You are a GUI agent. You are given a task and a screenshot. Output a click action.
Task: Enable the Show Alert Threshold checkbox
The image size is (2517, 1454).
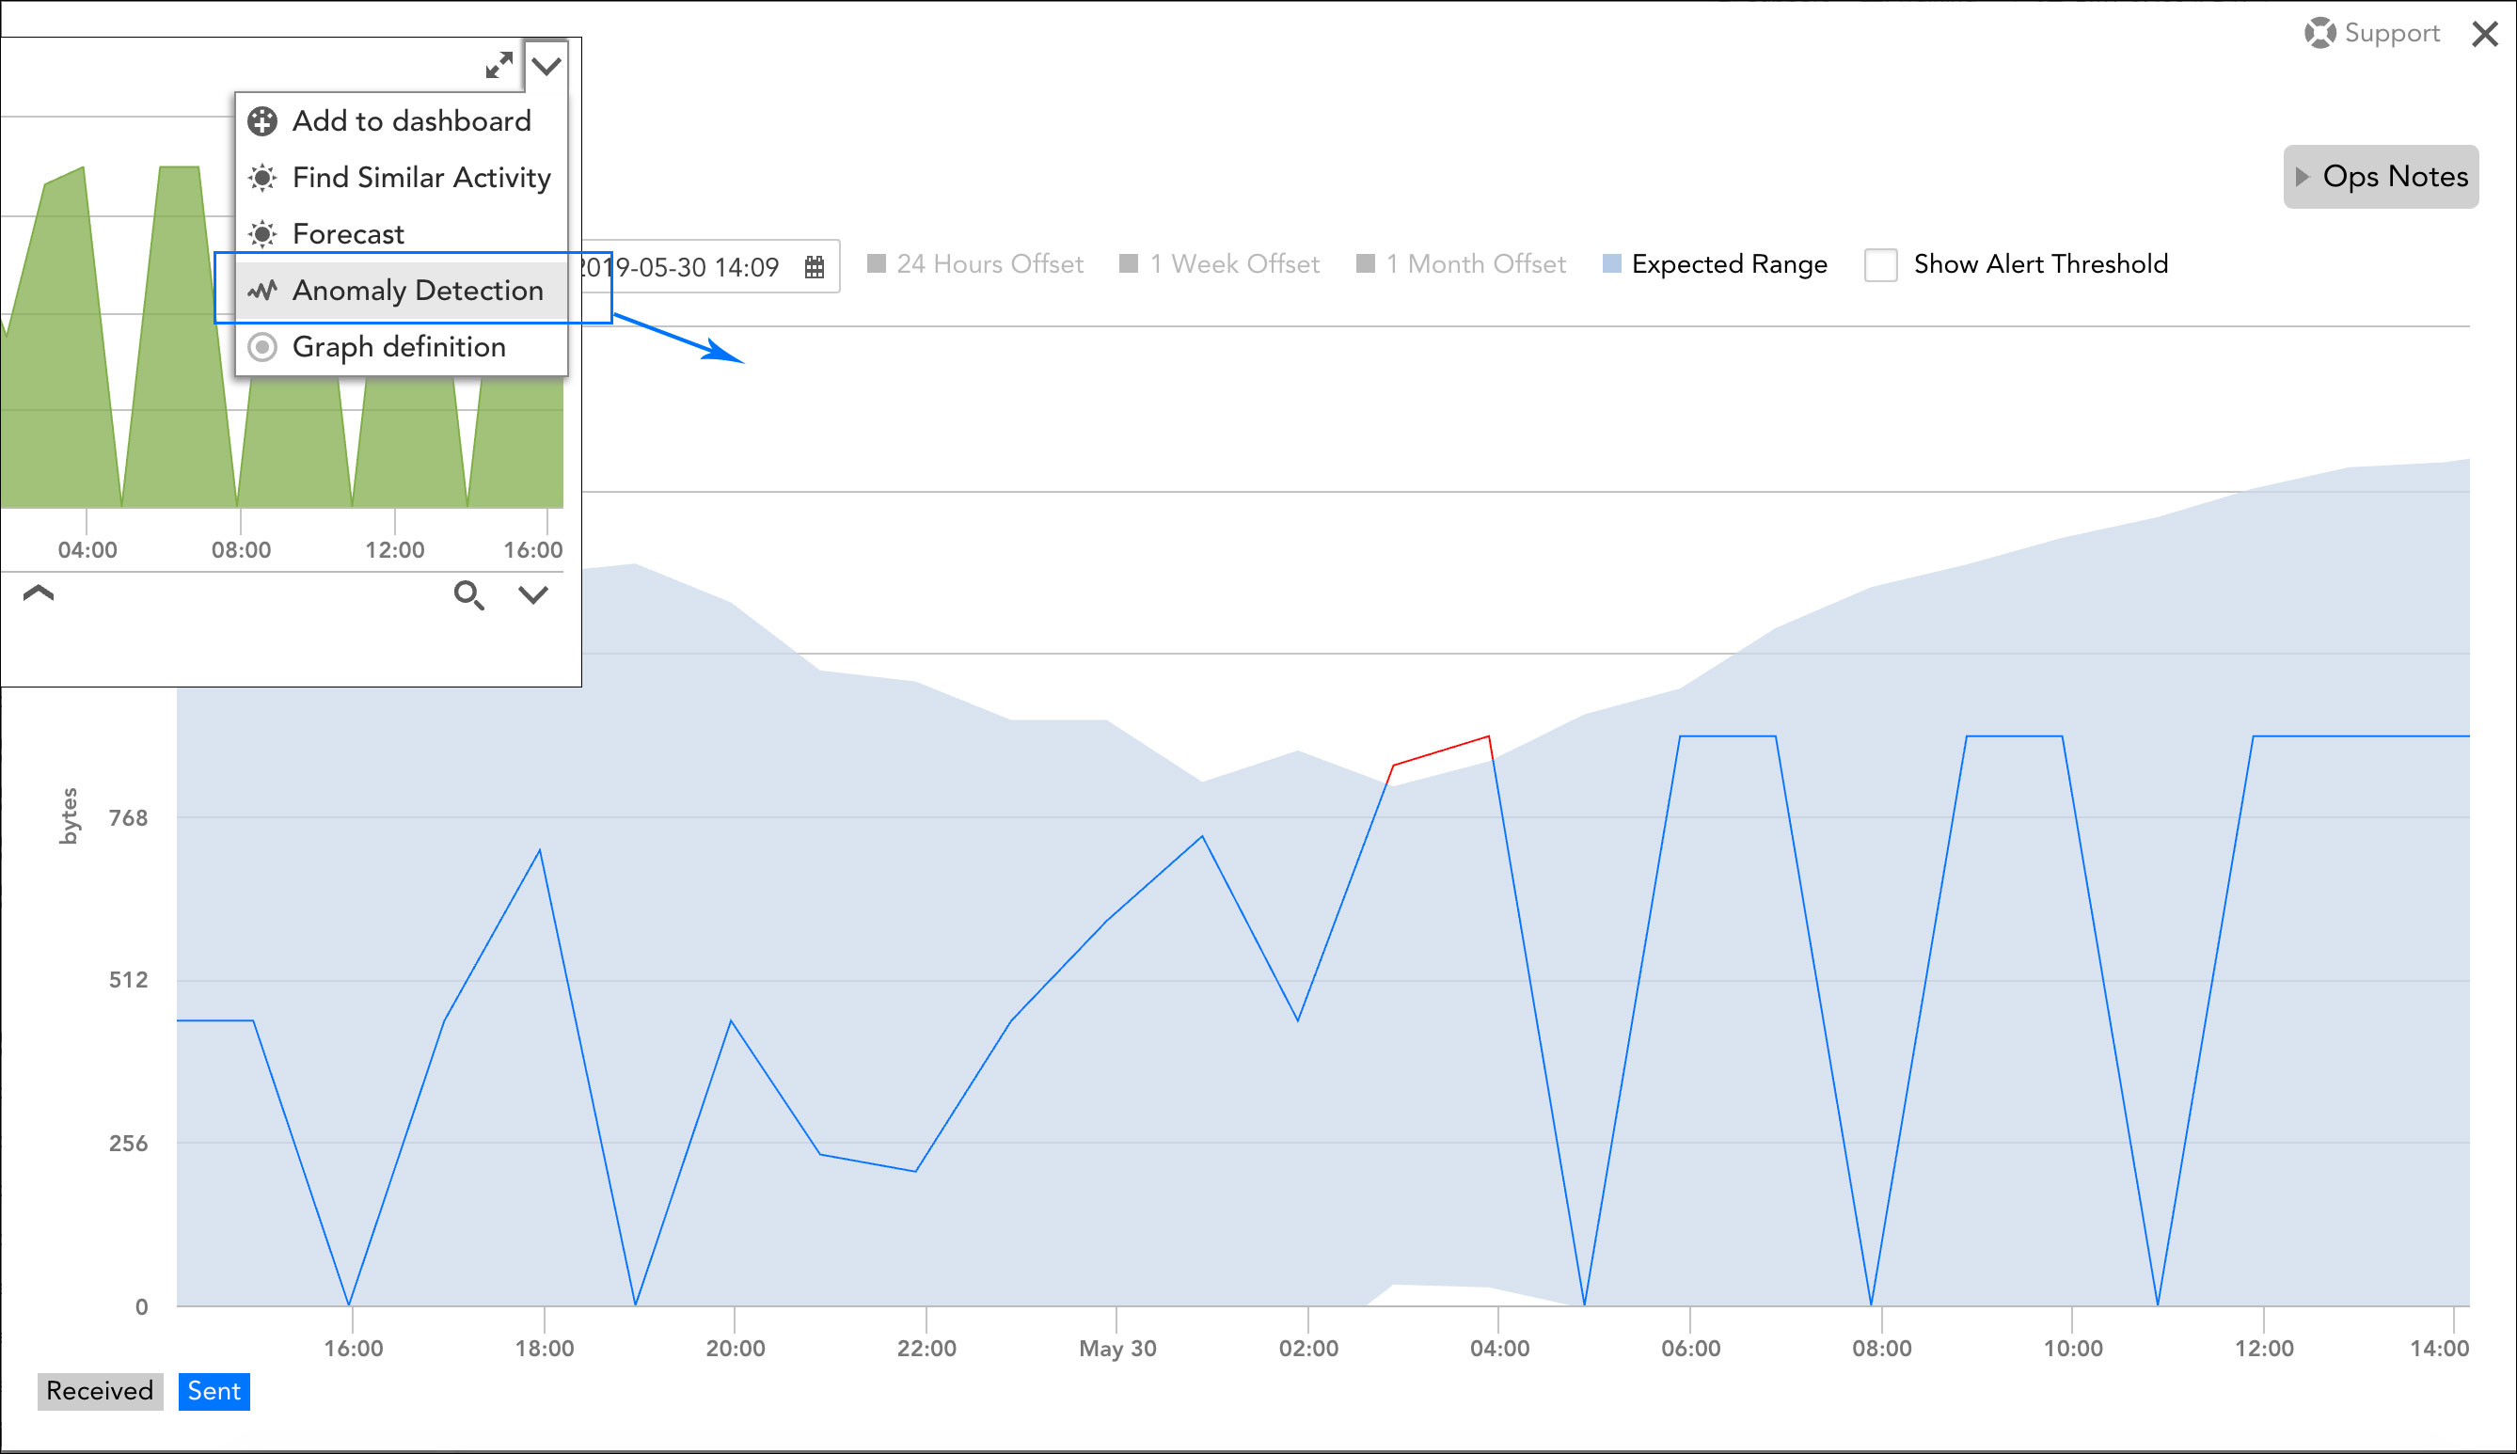[x=1881, y=264]
